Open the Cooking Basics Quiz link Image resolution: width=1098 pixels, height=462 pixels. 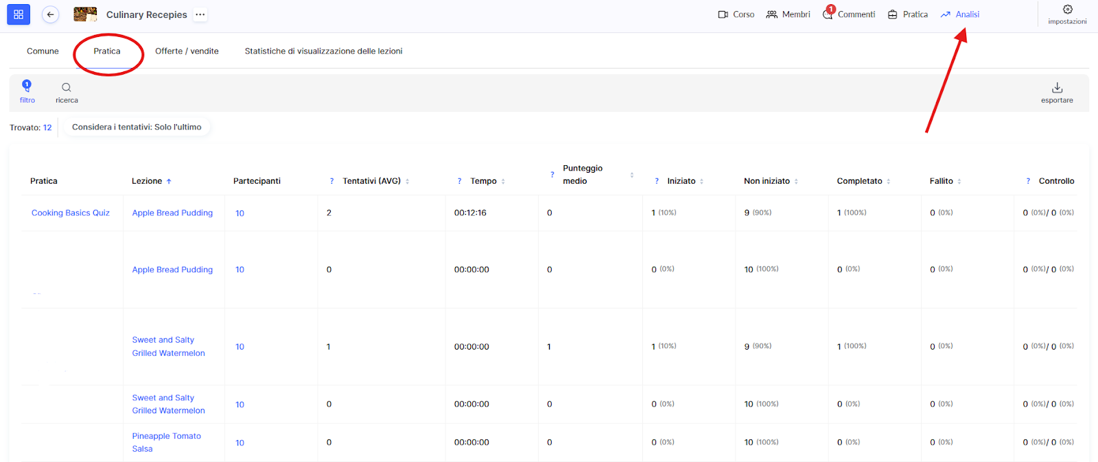click(x=71, y=213)
